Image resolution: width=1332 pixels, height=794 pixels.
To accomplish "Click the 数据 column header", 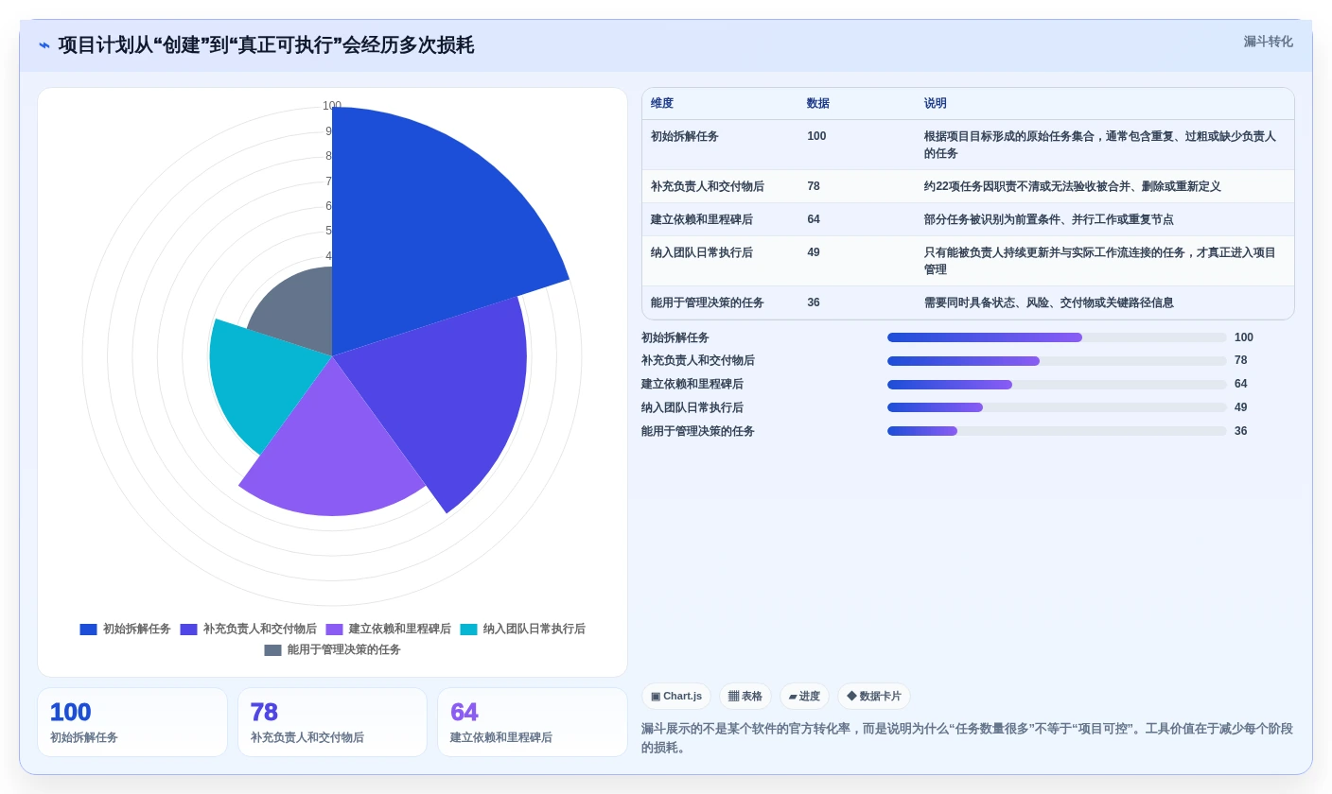I will pyautogui.click(x=818, y=104).
